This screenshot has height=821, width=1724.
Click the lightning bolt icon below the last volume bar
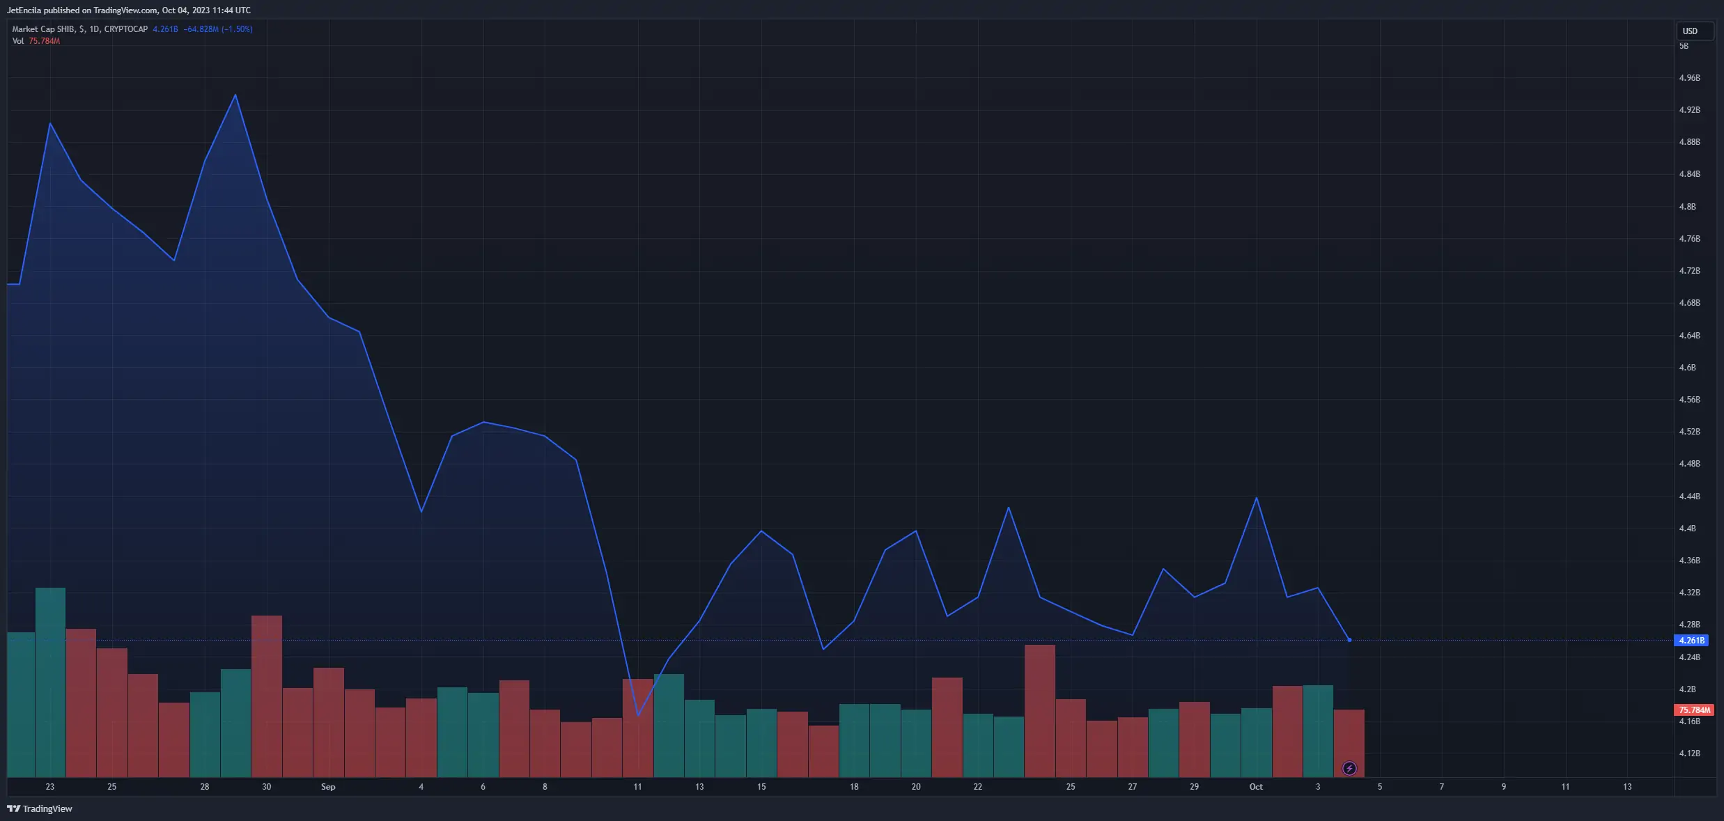click(1349, 768)
